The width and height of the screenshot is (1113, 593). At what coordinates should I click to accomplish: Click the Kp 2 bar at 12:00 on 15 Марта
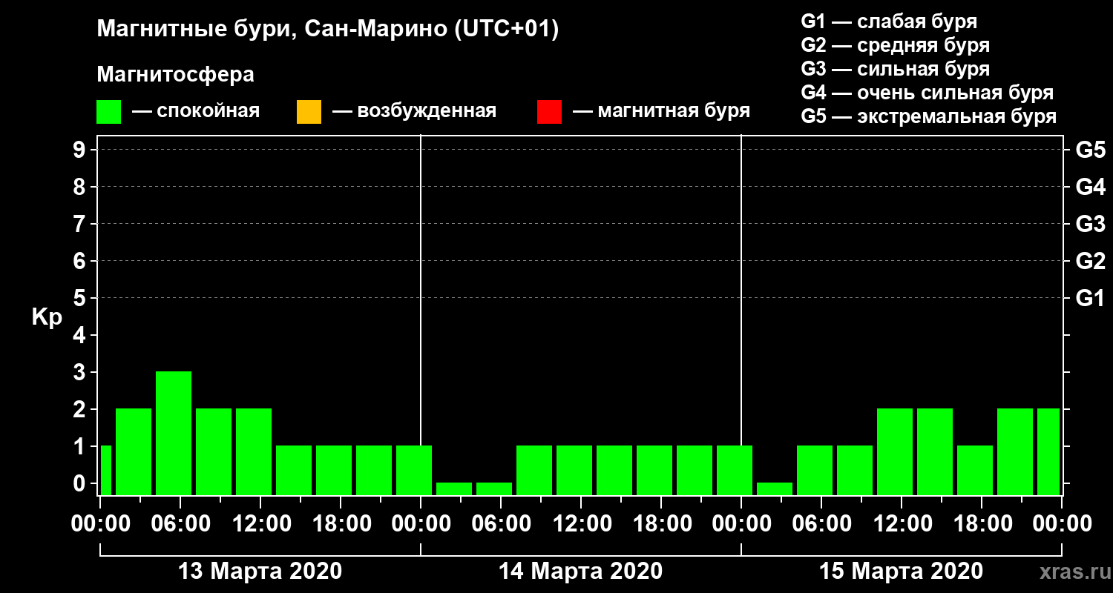tap(895, 451)
